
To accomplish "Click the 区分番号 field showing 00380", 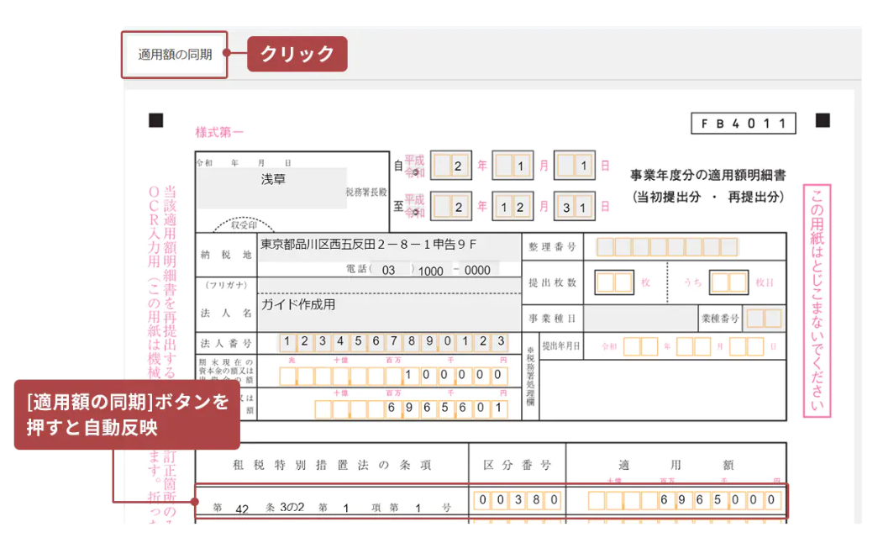I will [518, 500].
